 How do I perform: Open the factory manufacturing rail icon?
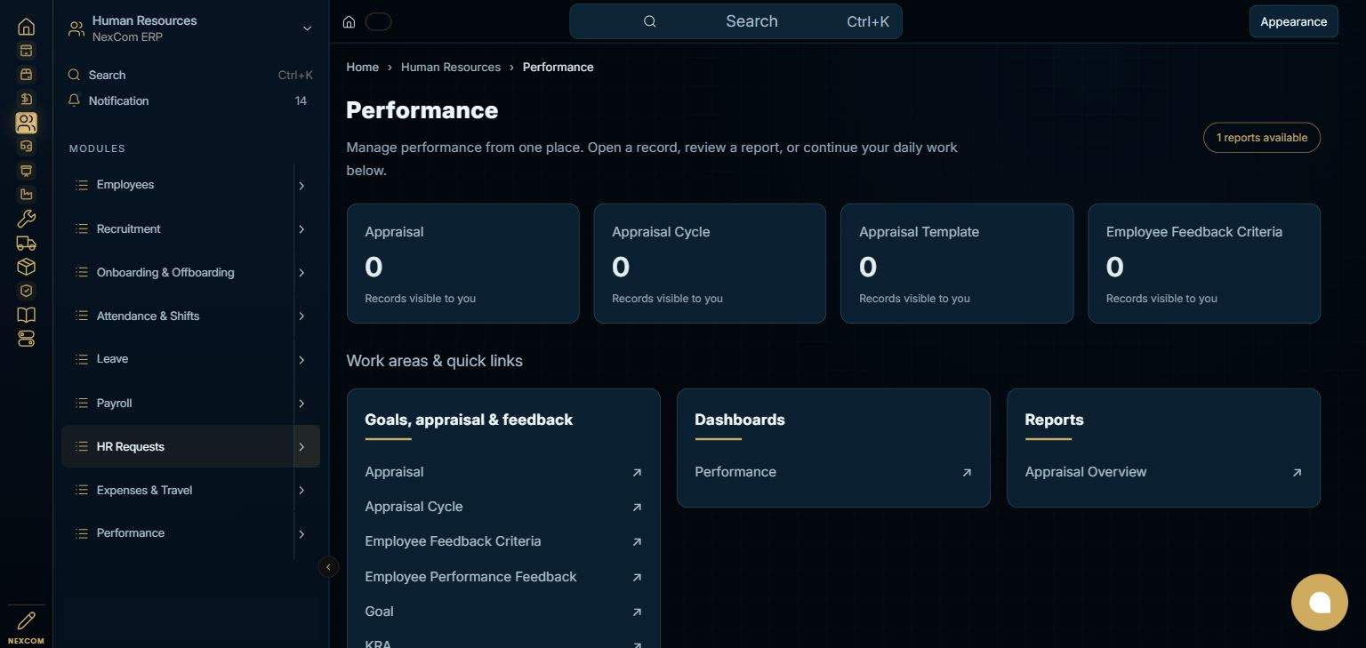click(x=26, y=195)
